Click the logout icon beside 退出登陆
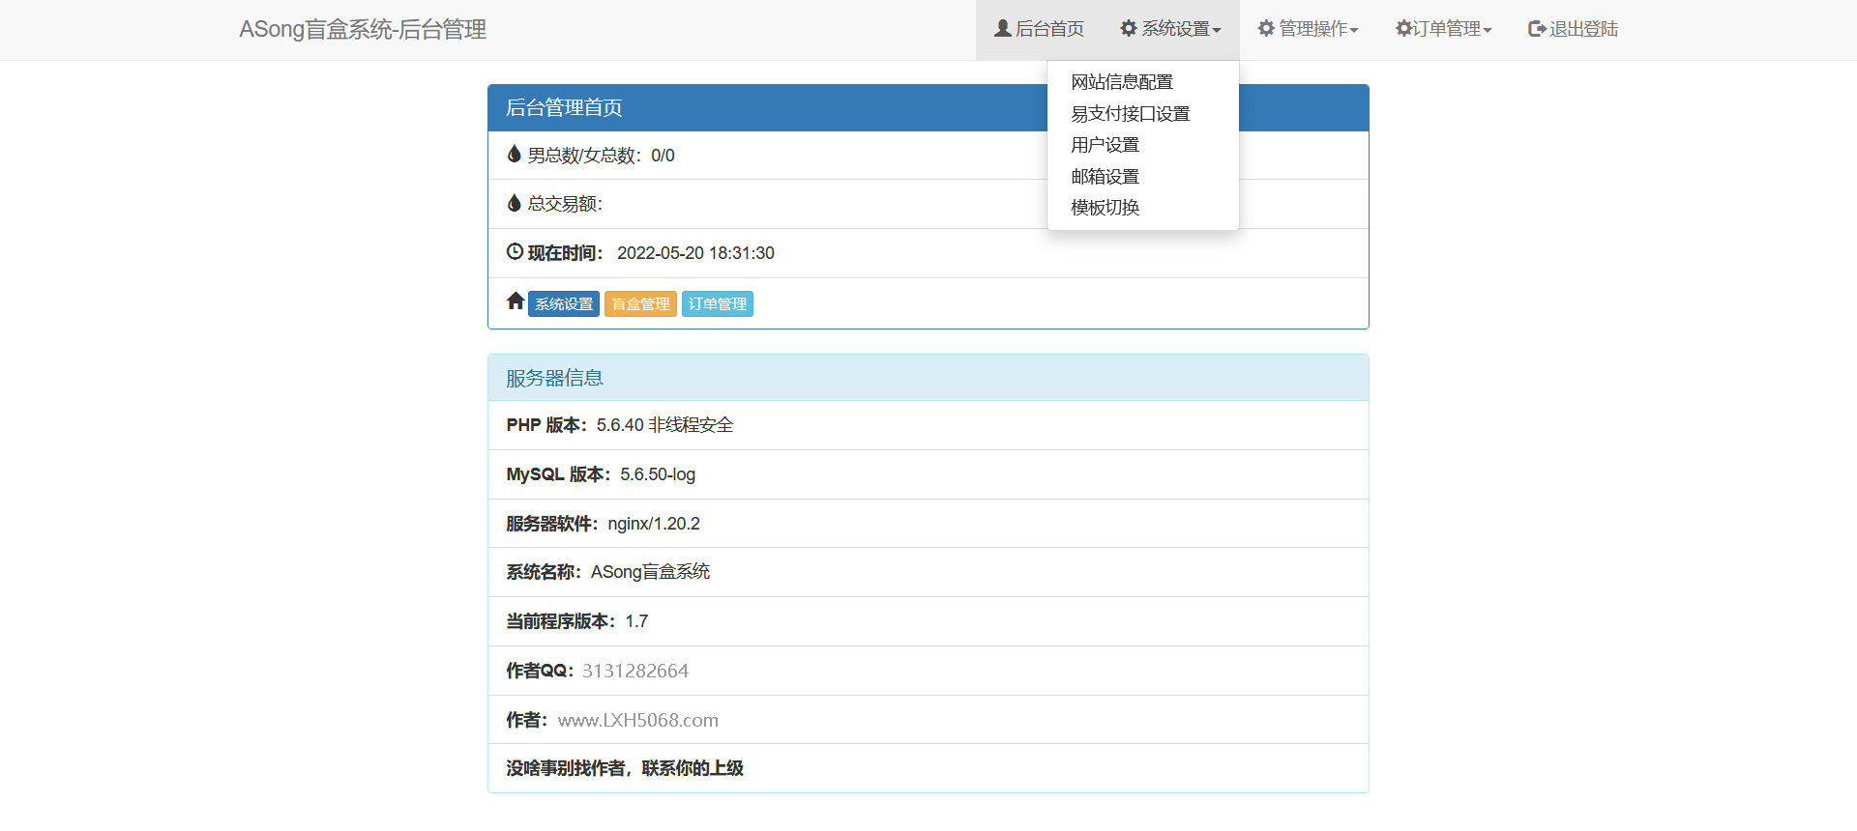This screenshot has width=1857, height=831. 1537,29
